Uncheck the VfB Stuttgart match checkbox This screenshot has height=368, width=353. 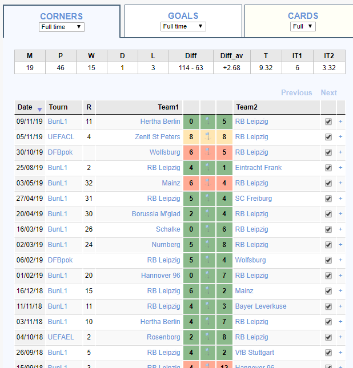[x=328, y=353]
